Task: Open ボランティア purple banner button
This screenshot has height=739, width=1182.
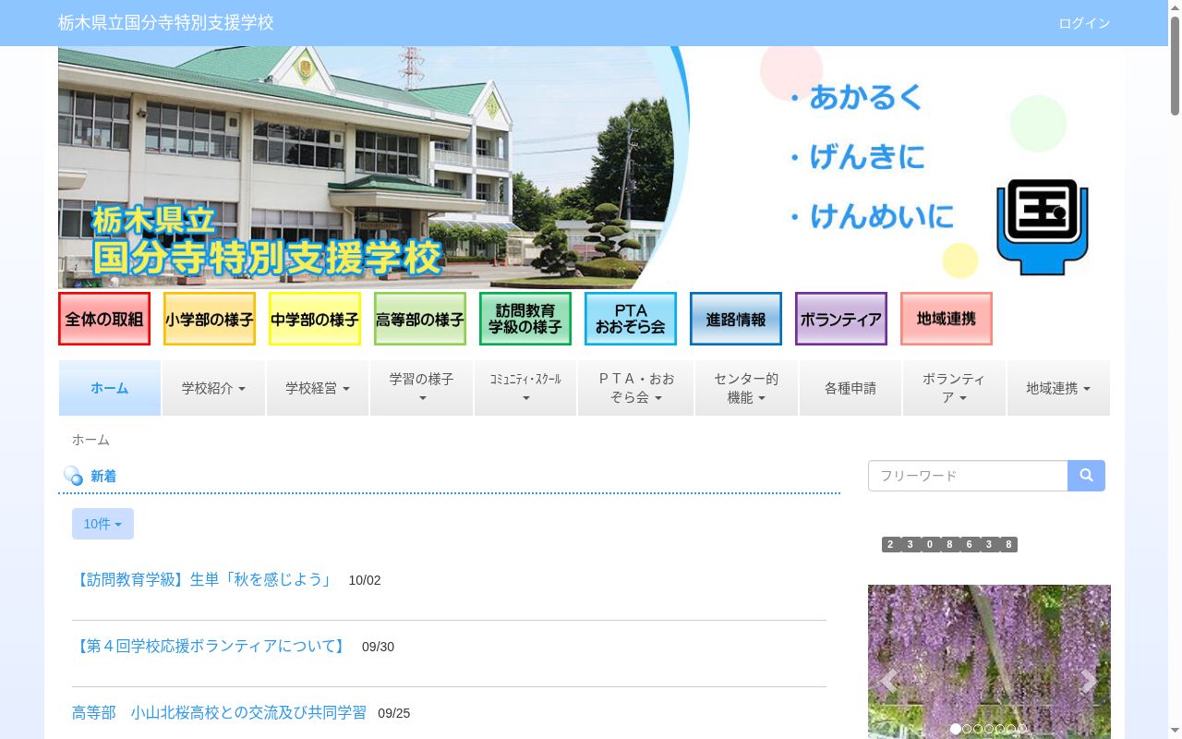Action: coord(841,319)
